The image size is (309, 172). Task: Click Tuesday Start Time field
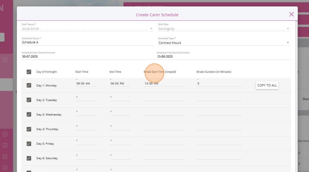(x=86, y=98)
